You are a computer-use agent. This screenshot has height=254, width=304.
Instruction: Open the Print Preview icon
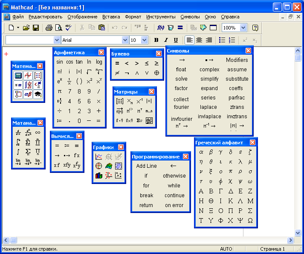[58, 28]
